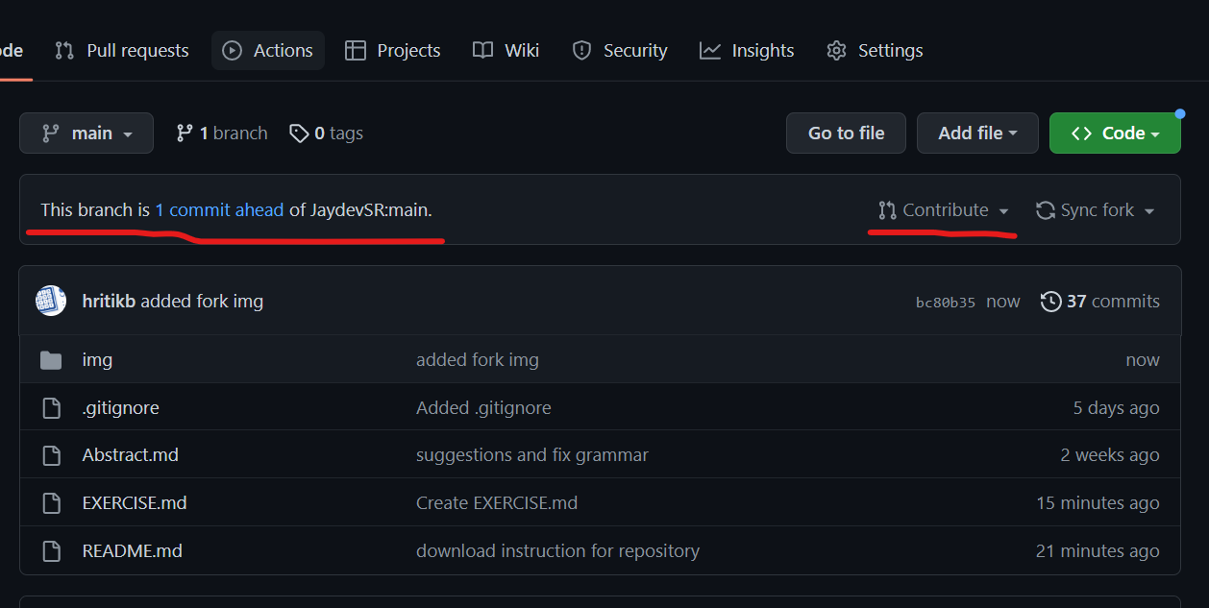Image resolution: width=1209 pixels, height=608 pixels.
Task: Click the '5 days ago' timestamp
Action: (x=1117, y=407)
